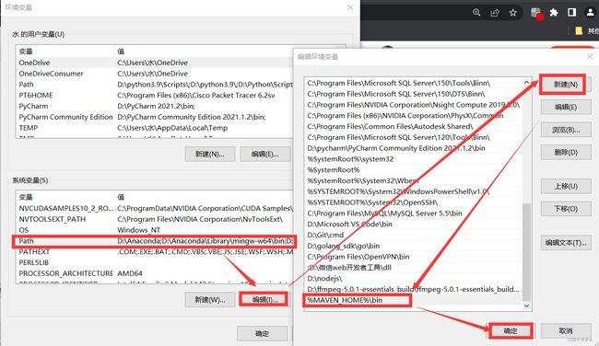The height and width of the screenshot is (346, 599).
Task: Select the PyCharm Community Edition variable row
Action: coord(155,117)
